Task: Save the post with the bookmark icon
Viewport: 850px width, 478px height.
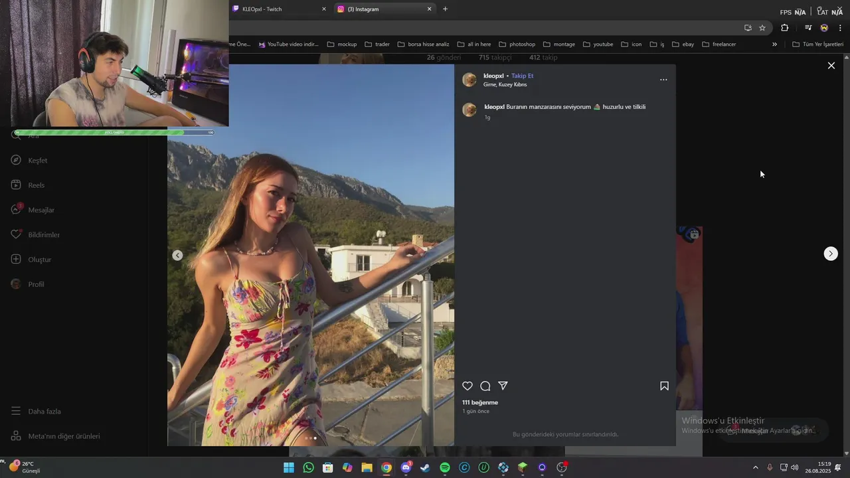Action: 664,386
